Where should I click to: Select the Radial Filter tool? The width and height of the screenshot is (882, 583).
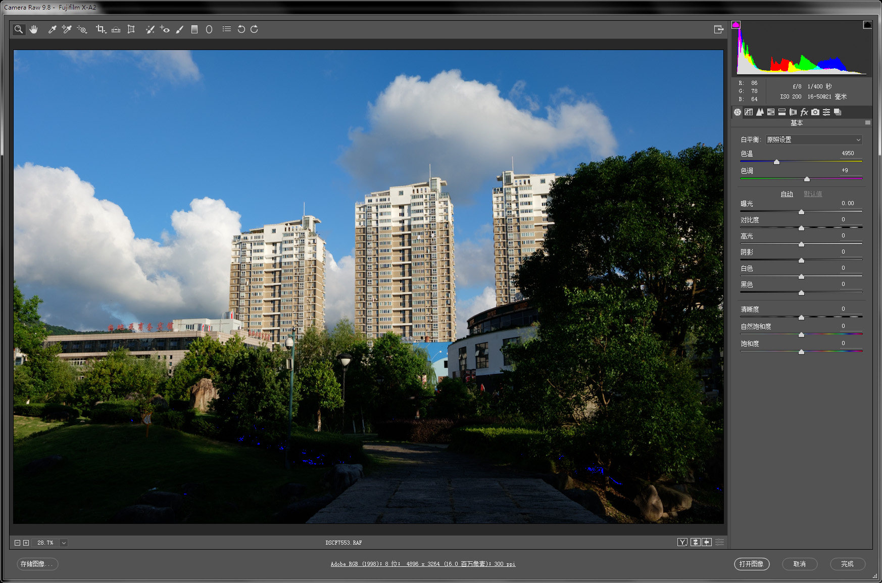click(x=209, y=29)
